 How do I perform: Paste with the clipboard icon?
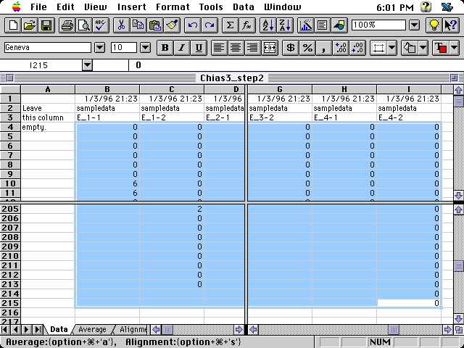pyautogui.click(x=155, y=25)
